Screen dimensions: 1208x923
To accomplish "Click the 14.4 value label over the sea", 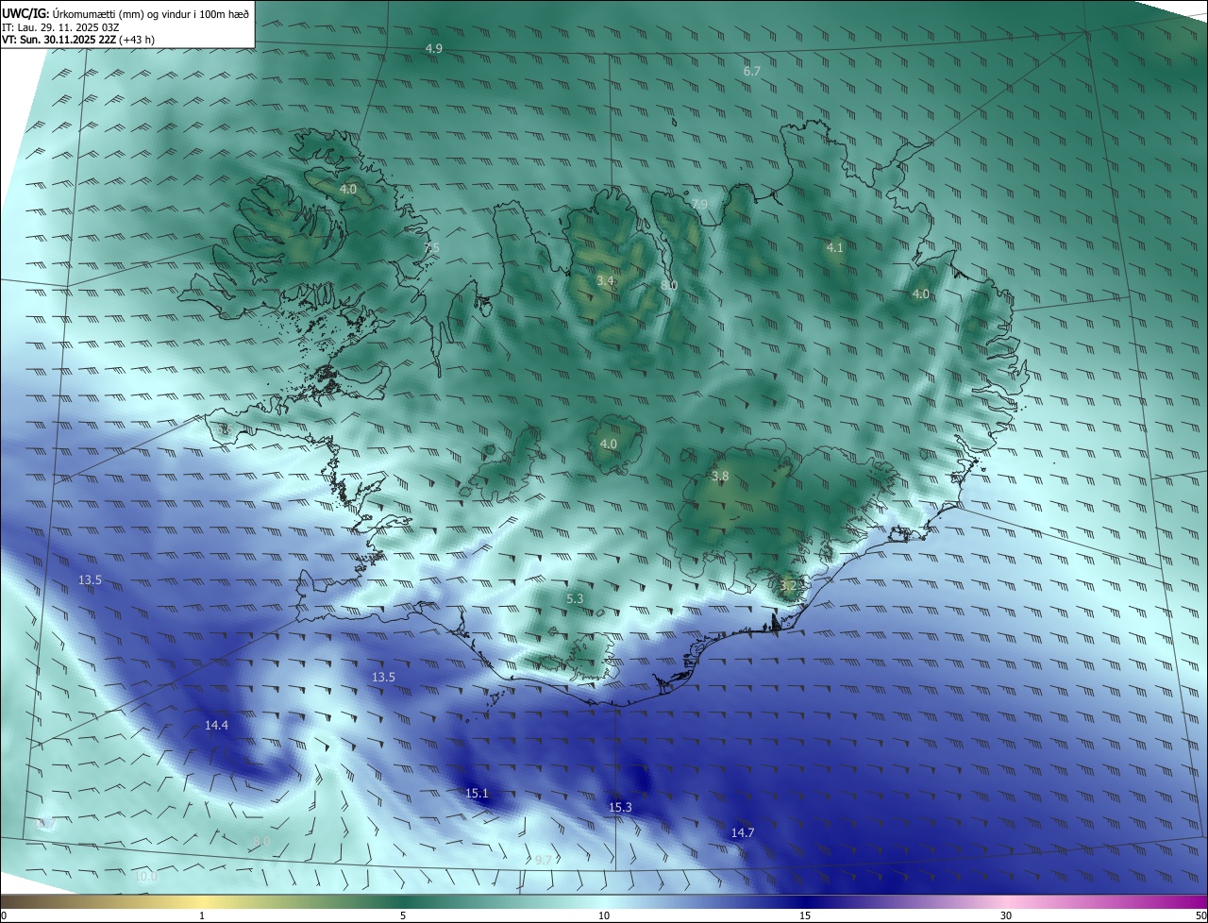I will [216, 725].
